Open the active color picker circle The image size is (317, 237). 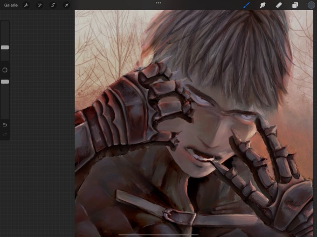coord(311,5)
